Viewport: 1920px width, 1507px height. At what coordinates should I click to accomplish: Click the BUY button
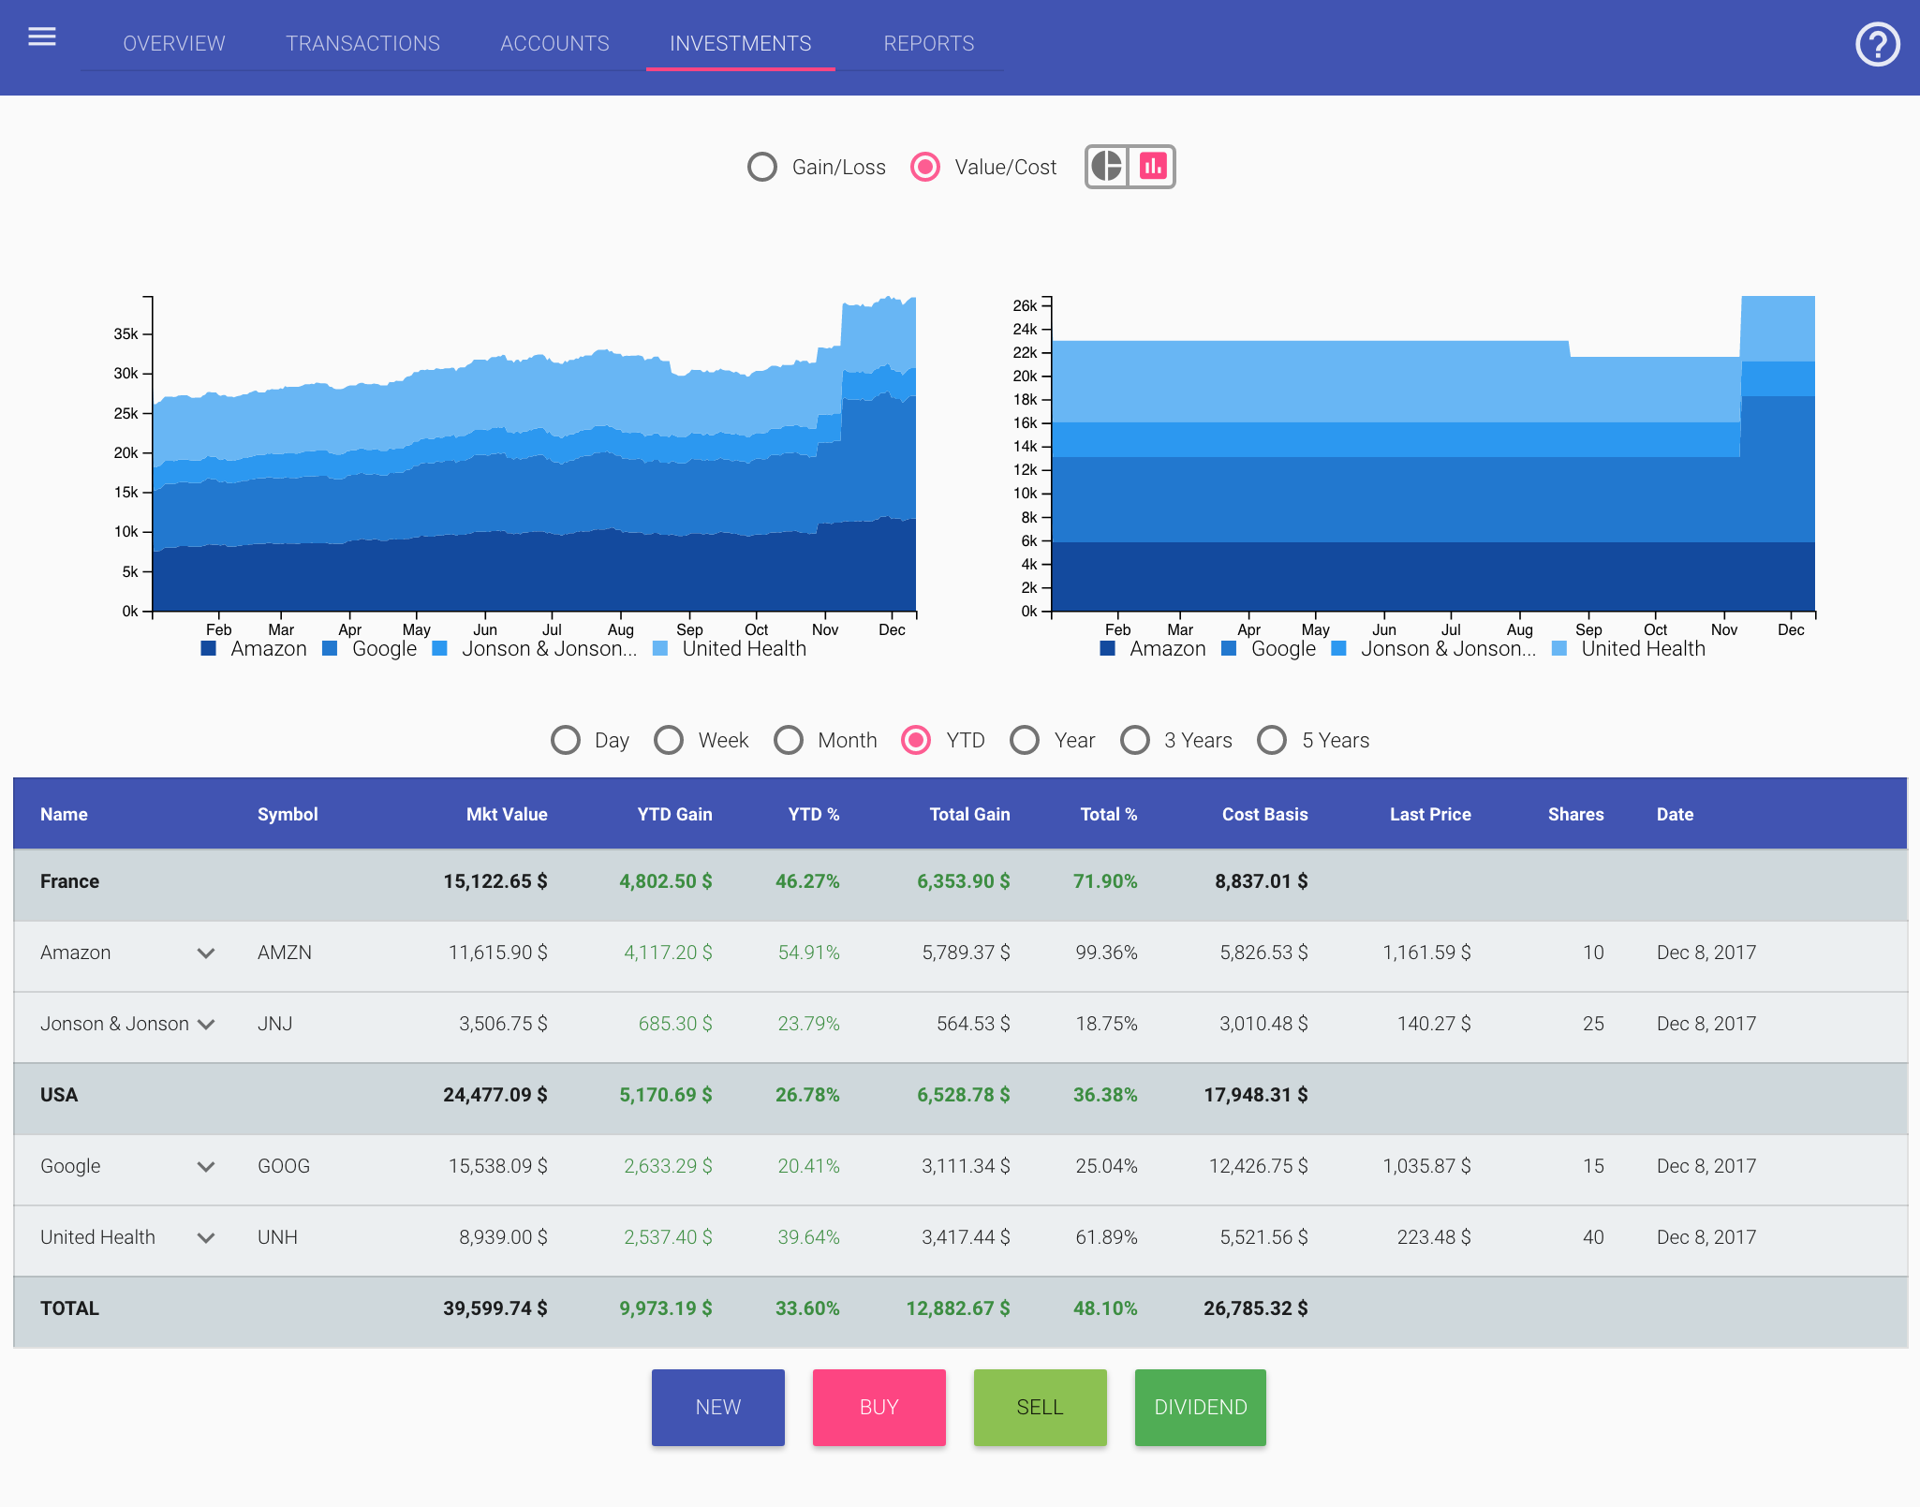click(x=879, y=1406)
